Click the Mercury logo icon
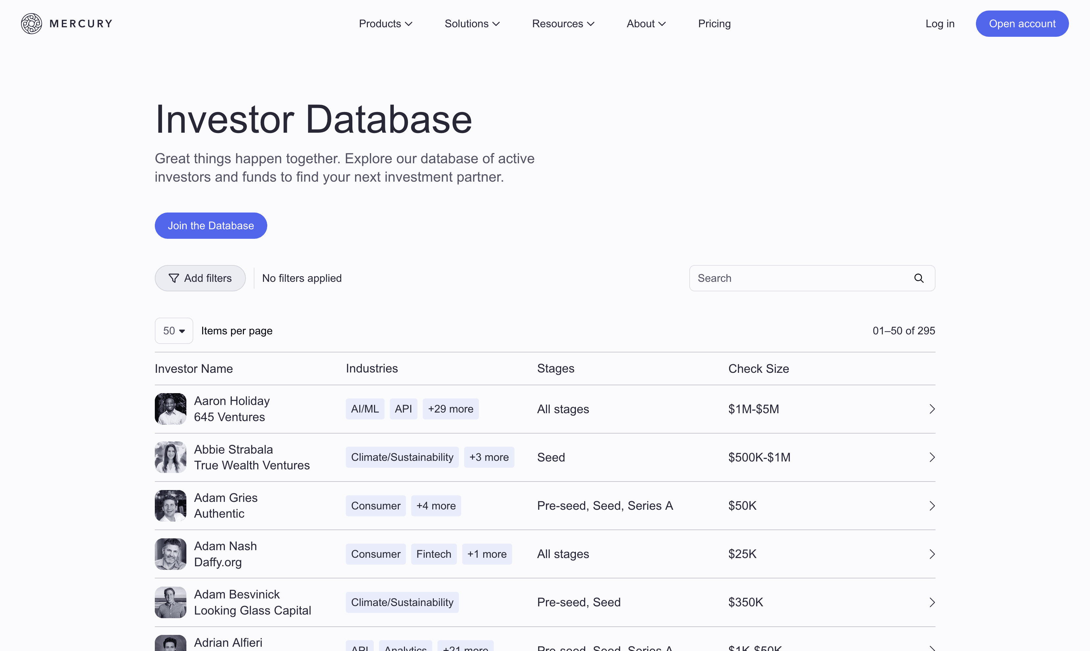The width and height of the screenshot is (1090, 651). [x=32, y=24]
